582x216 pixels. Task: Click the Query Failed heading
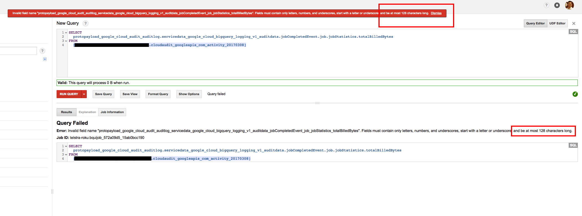click(72, 123)
